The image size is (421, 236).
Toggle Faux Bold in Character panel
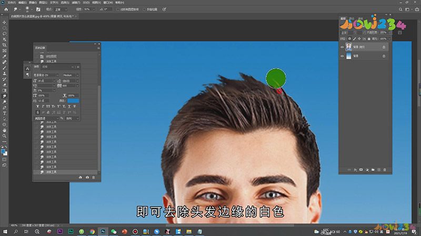coord(37,106)
